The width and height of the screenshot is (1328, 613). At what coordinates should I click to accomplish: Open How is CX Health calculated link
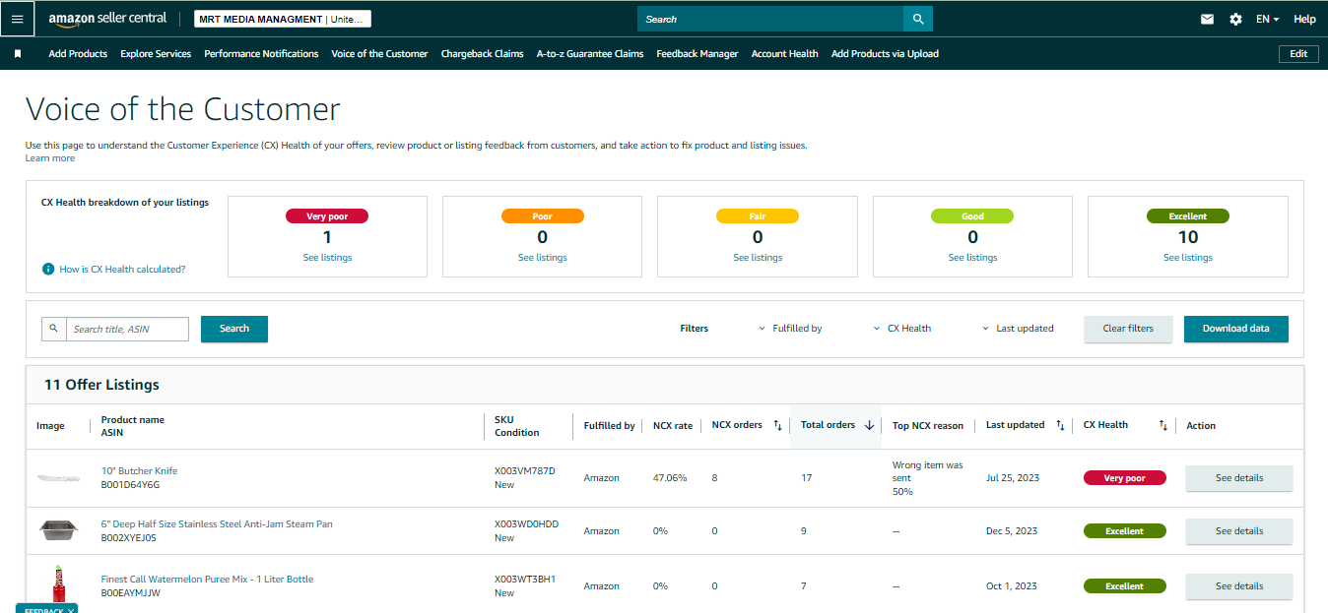pos(122,269)
